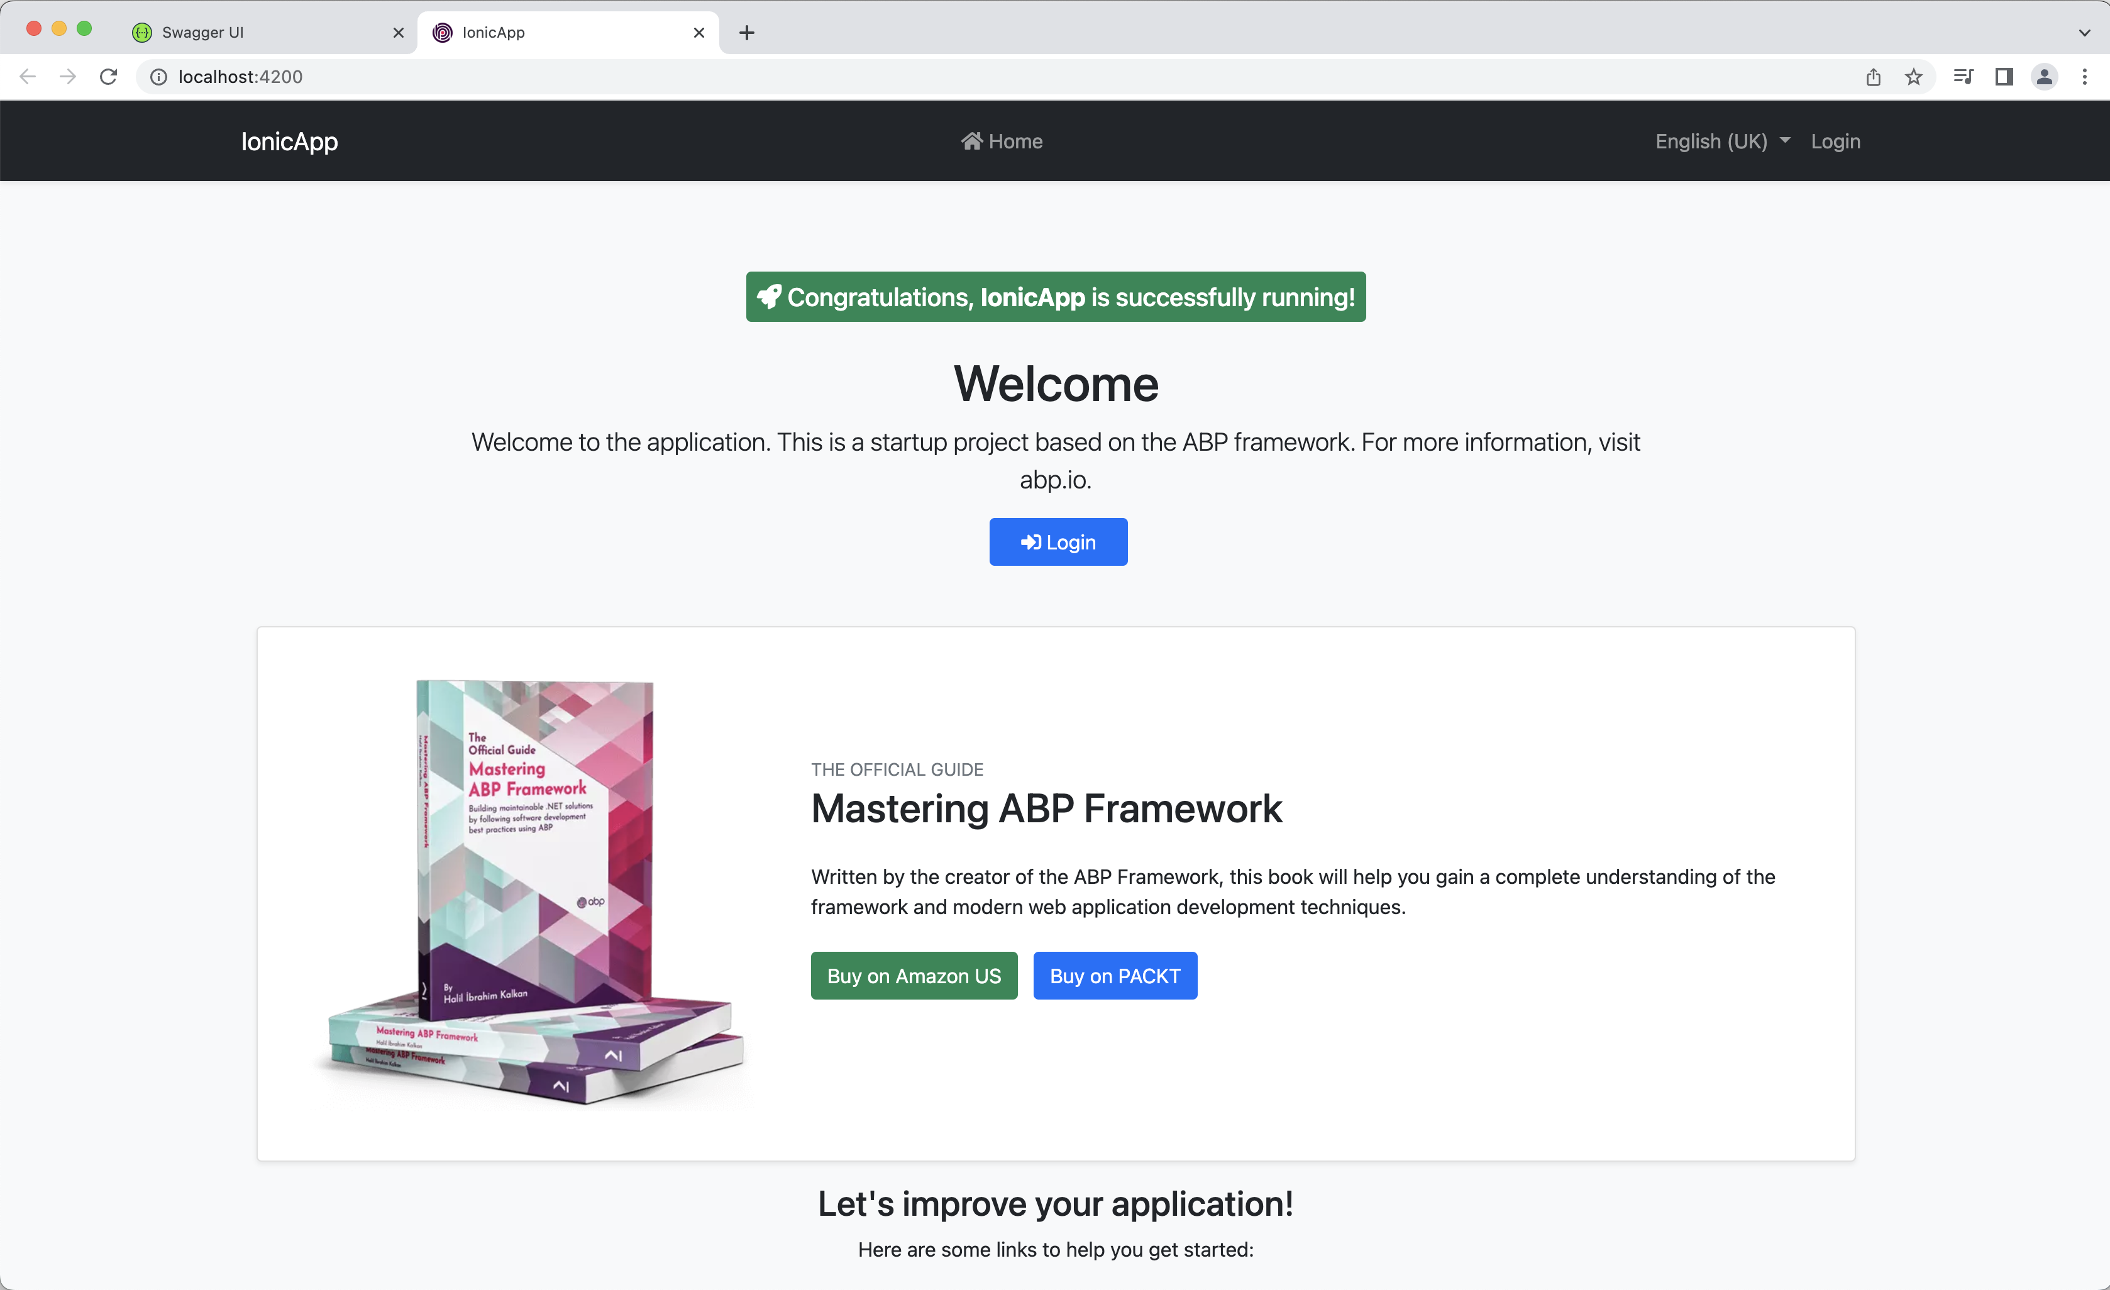Image resolution: width=2110 pixels, height=1290 pixels.
Task: Click Login in the top navbar
Action: click(x=1834, y=141)
